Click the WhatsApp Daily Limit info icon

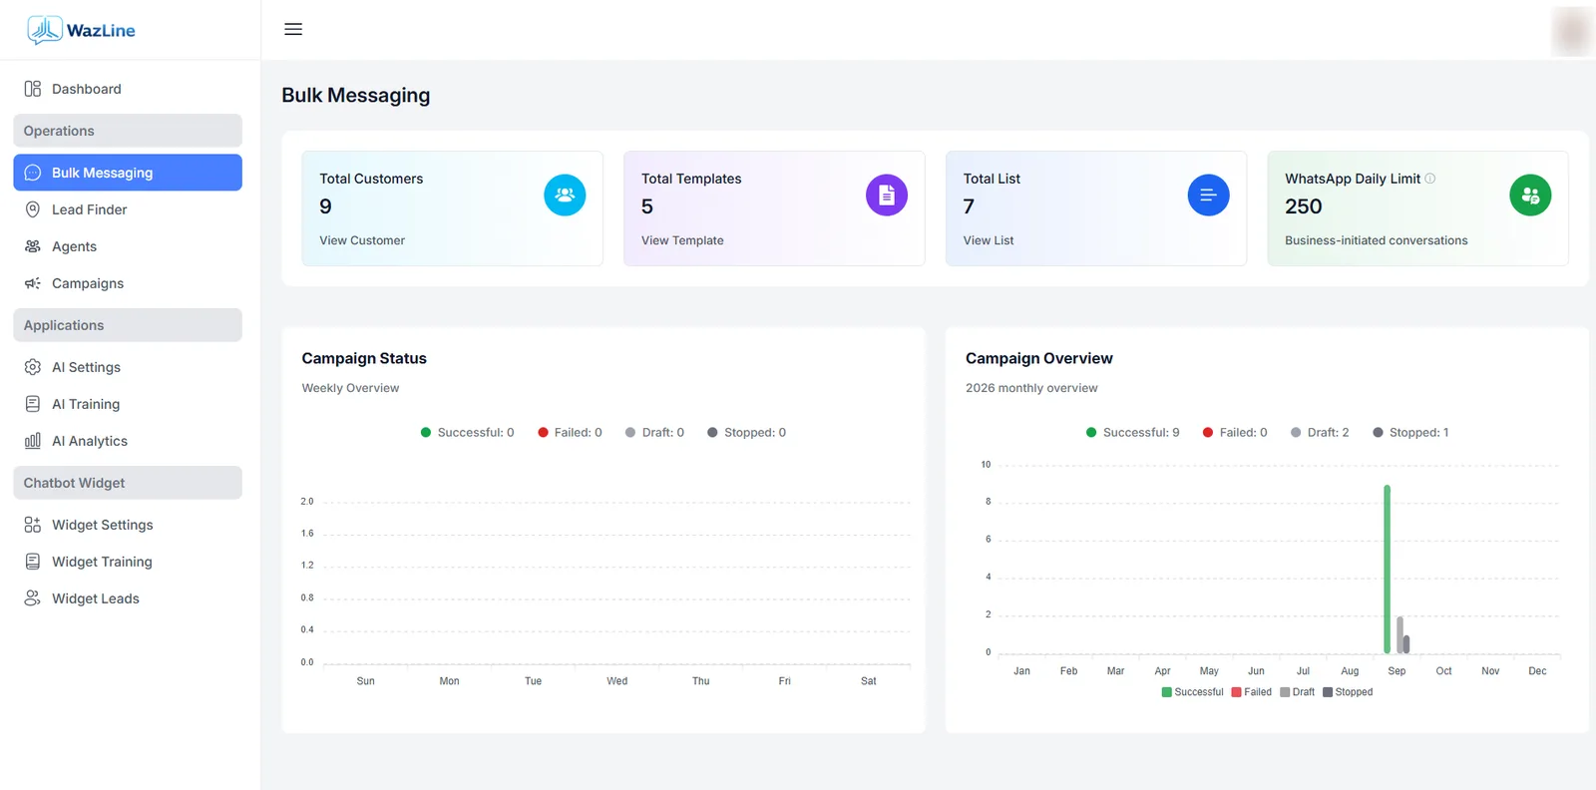click(x=1430, y=179)
